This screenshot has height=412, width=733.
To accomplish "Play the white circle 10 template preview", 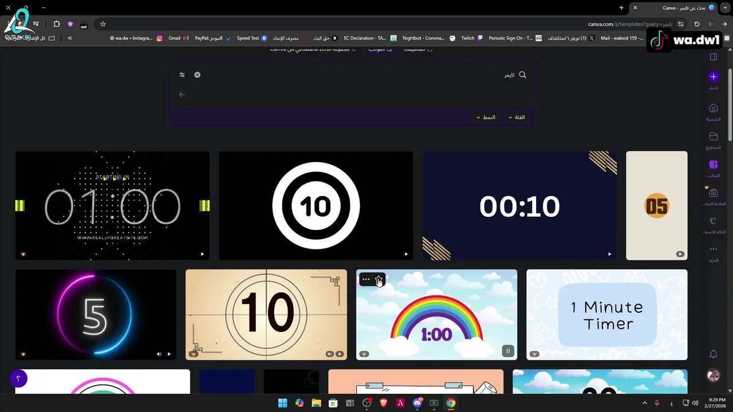I will (406, 254).
